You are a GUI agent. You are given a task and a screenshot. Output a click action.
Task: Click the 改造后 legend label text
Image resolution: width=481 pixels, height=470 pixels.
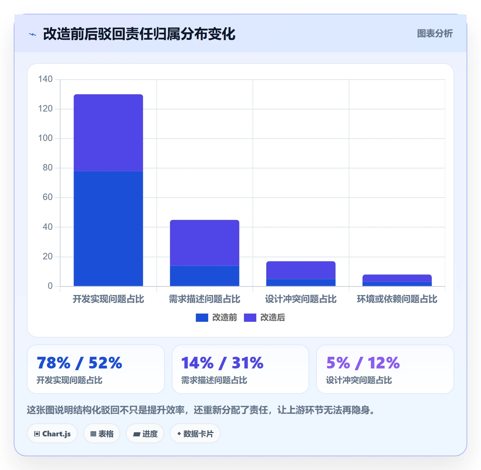pyautogui.click(x=273, y=318)
